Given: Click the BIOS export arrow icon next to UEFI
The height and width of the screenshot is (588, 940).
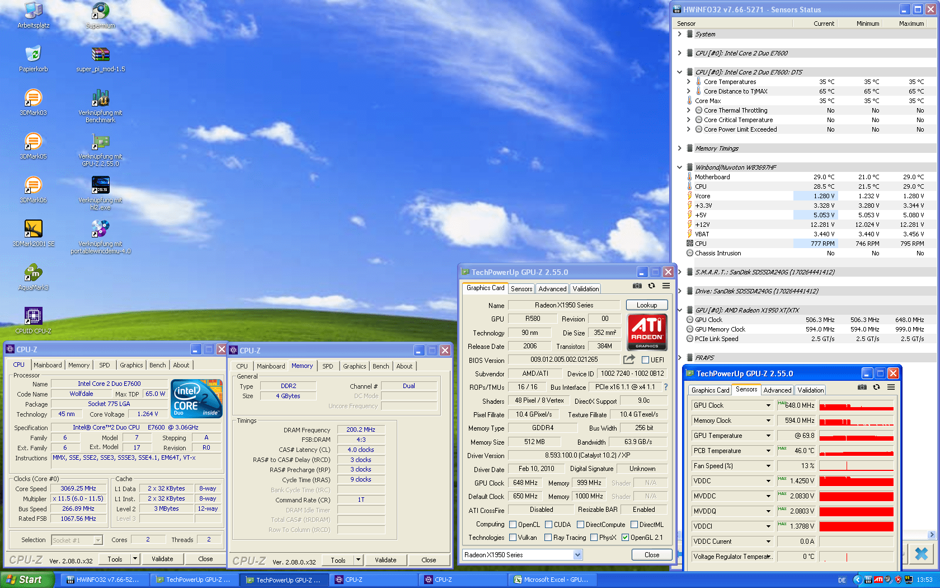Looking at the screenshot, I should (x=629, y=360).
